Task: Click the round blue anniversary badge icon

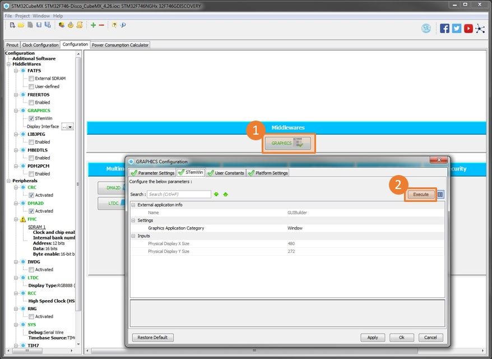Action: tap(426, 29)
